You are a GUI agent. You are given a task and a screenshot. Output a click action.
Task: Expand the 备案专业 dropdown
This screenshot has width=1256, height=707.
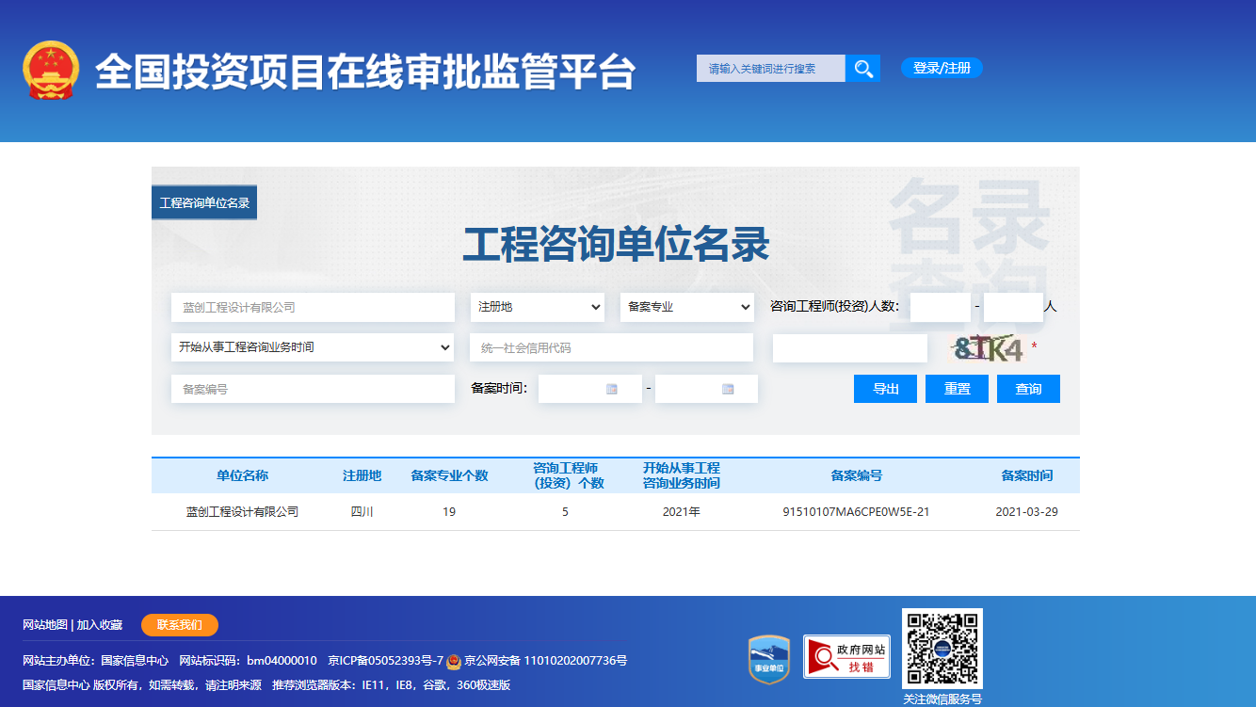click(687, 307)
